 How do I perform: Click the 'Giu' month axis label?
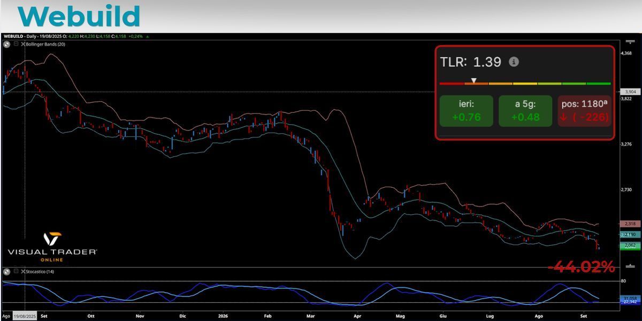pyautogui.click(x=442, y=316)
